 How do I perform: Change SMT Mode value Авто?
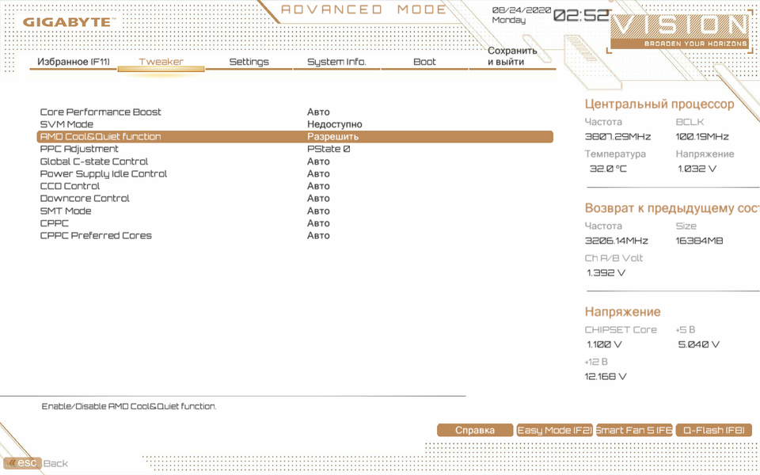point(318,211)
